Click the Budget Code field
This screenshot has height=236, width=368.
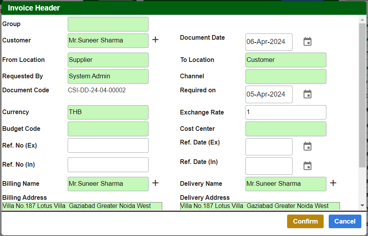[x=108, y=129]
